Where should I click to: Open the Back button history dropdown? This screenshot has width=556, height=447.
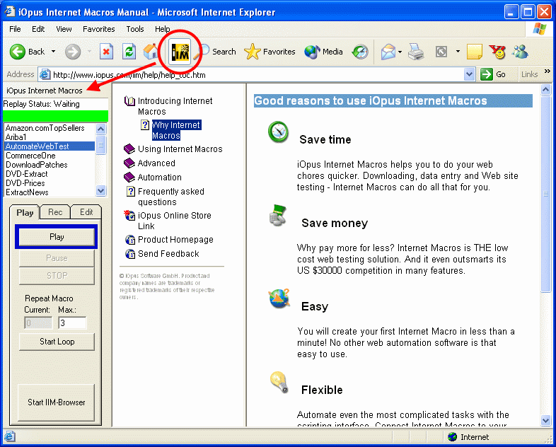(53, 52)
